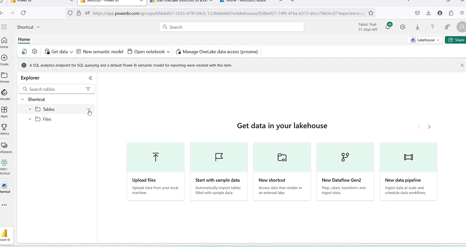Open the help question mark icon
This screenshot has height=247, width=466.
(432, 27)
